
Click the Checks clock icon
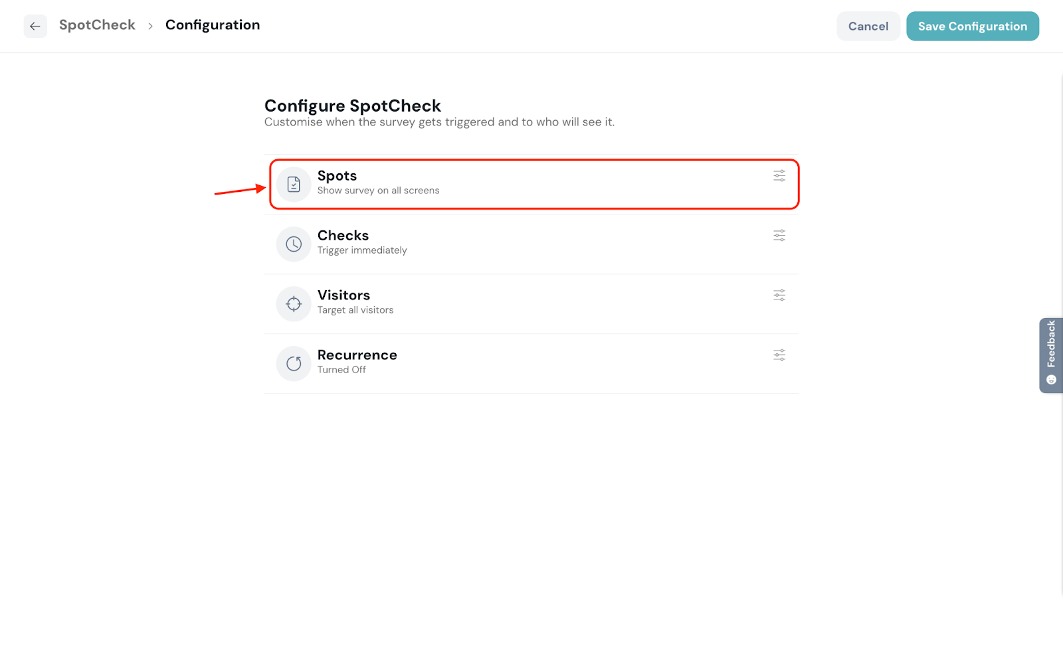(x=294, y=244)
